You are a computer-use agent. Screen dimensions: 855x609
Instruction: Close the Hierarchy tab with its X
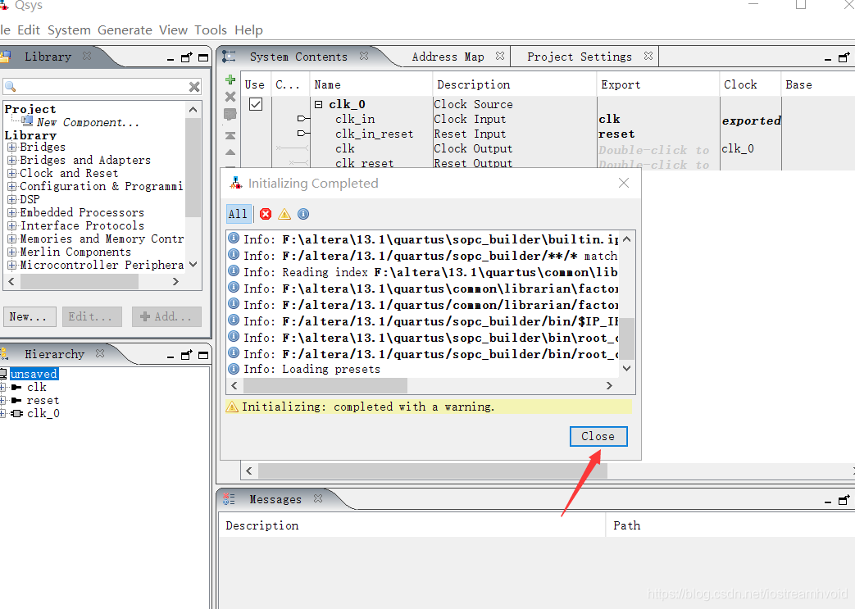pos(100,353)
